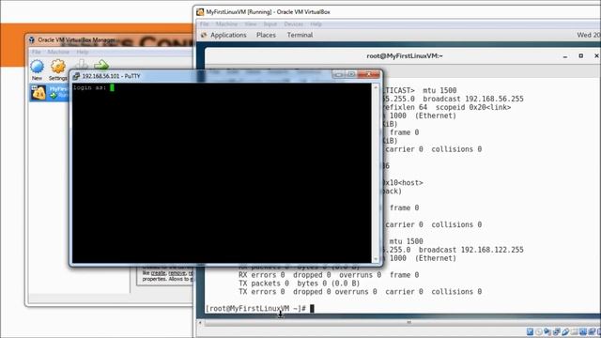Minimize the PuTTY window
The width and height of the screenshot is (601, 338).
tap(338, 74)
